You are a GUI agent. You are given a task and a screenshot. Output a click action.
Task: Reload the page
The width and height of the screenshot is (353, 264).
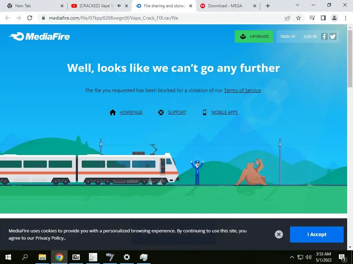tap(30, 18)
